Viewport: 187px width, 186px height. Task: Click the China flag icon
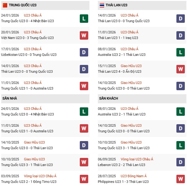coord(5,5)
